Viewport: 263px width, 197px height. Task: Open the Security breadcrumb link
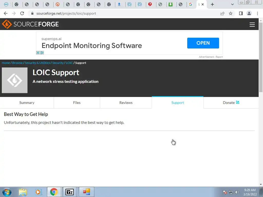[58, 63]
